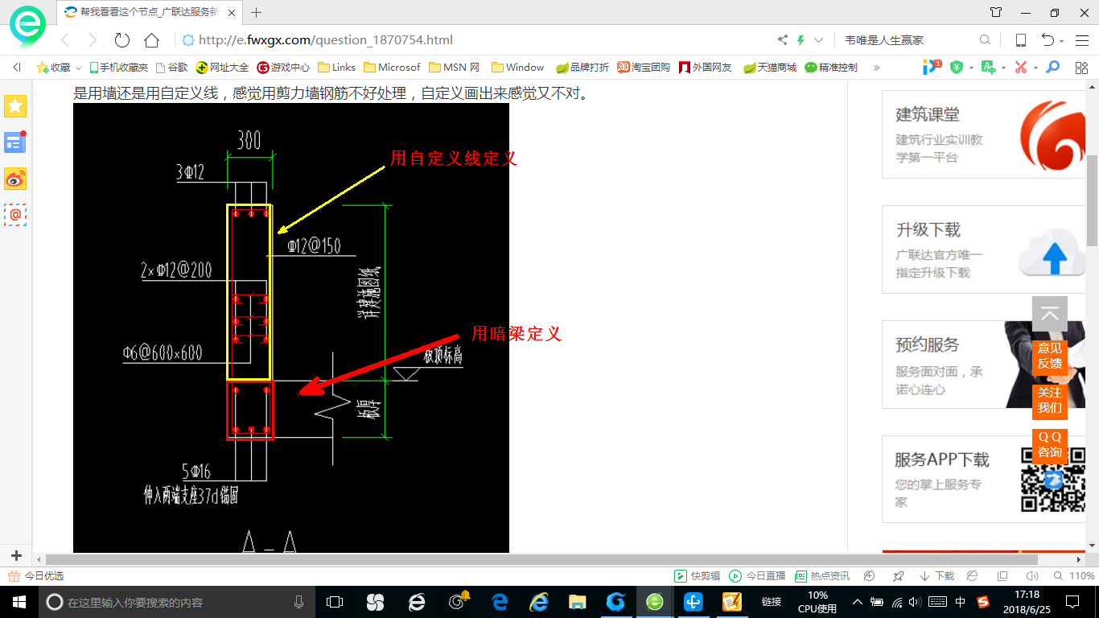Click the URL address field
The width and height of the screenshot is (1099, 618).
click(475, 40)
